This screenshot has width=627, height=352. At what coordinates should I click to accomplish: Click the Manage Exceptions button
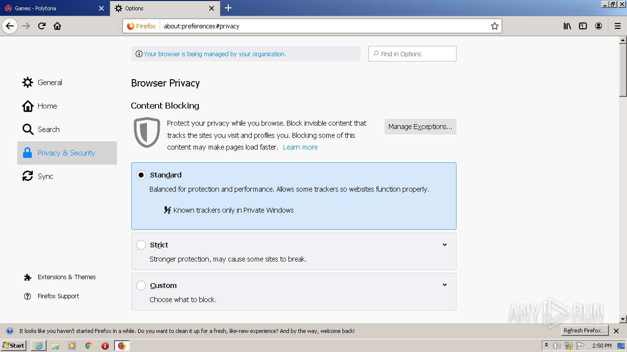click(420, 127)
